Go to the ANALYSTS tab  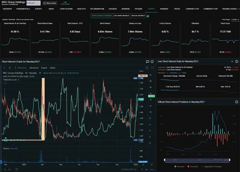tap(81, 9)
